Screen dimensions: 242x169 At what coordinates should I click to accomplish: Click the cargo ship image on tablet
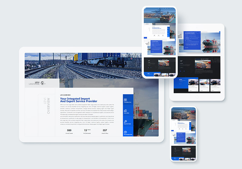(x=212, y=42)
